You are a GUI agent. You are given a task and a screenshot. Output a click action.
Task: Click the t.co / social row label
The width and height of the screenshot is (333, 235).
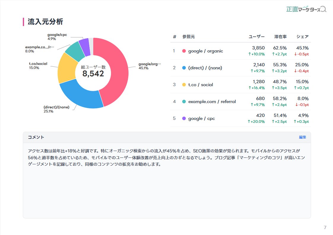tap(200, 85)
